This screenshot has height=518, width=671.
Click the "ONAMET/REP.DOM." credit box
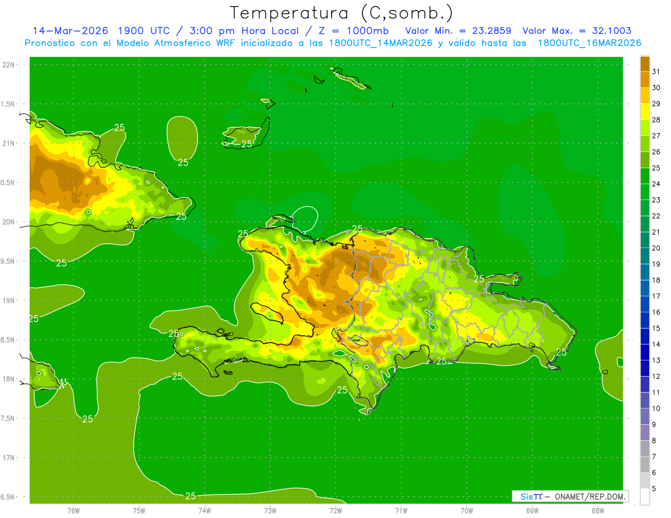point(570,496)
